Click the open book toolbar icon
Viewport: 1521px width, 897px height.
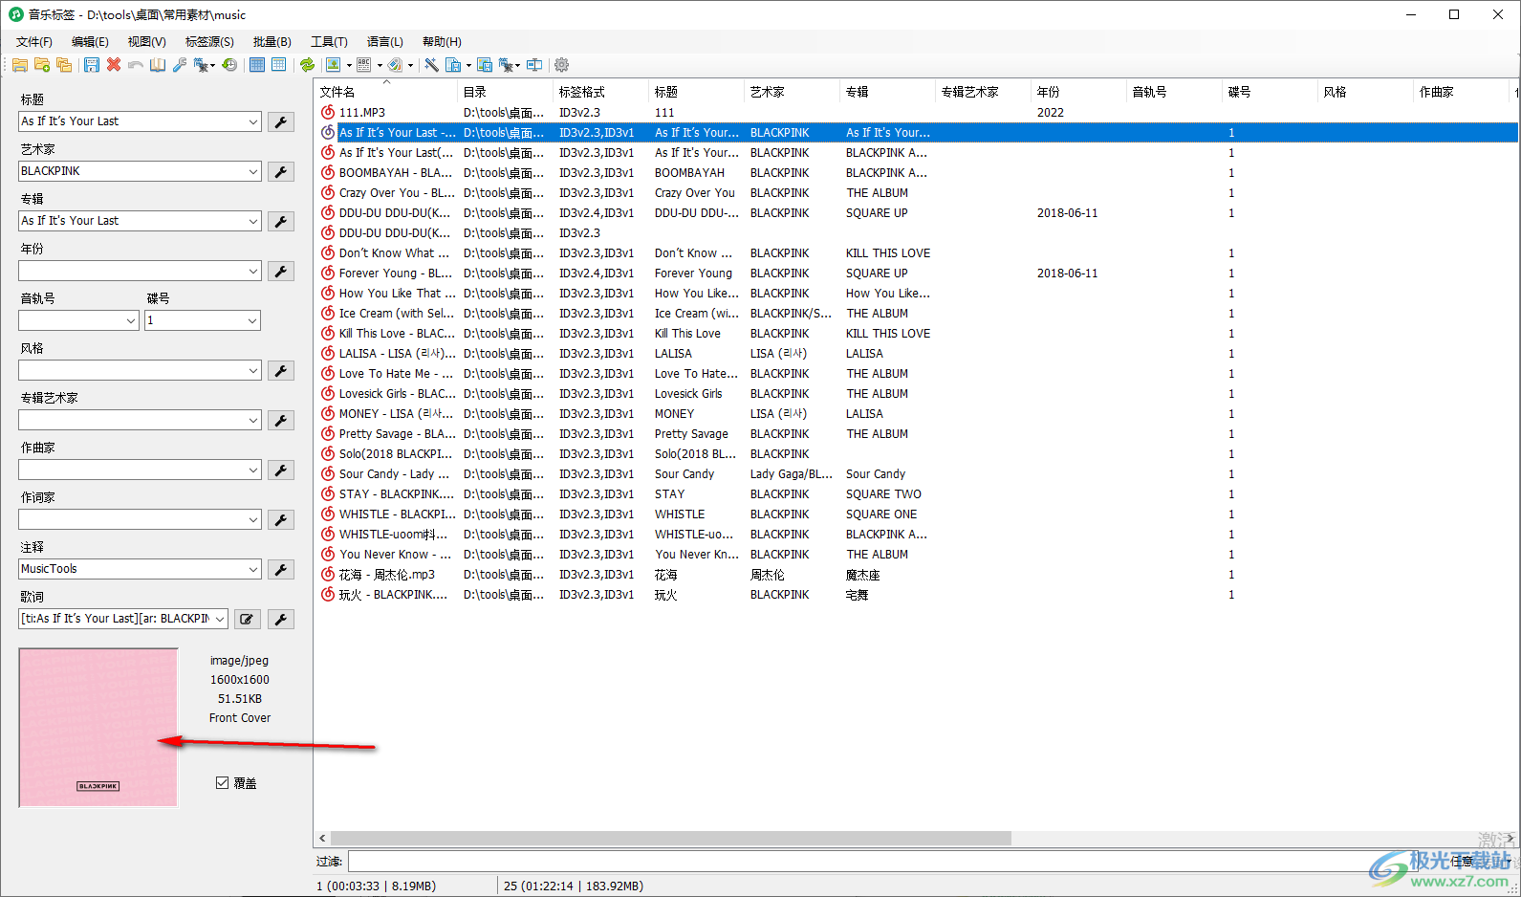157,65
